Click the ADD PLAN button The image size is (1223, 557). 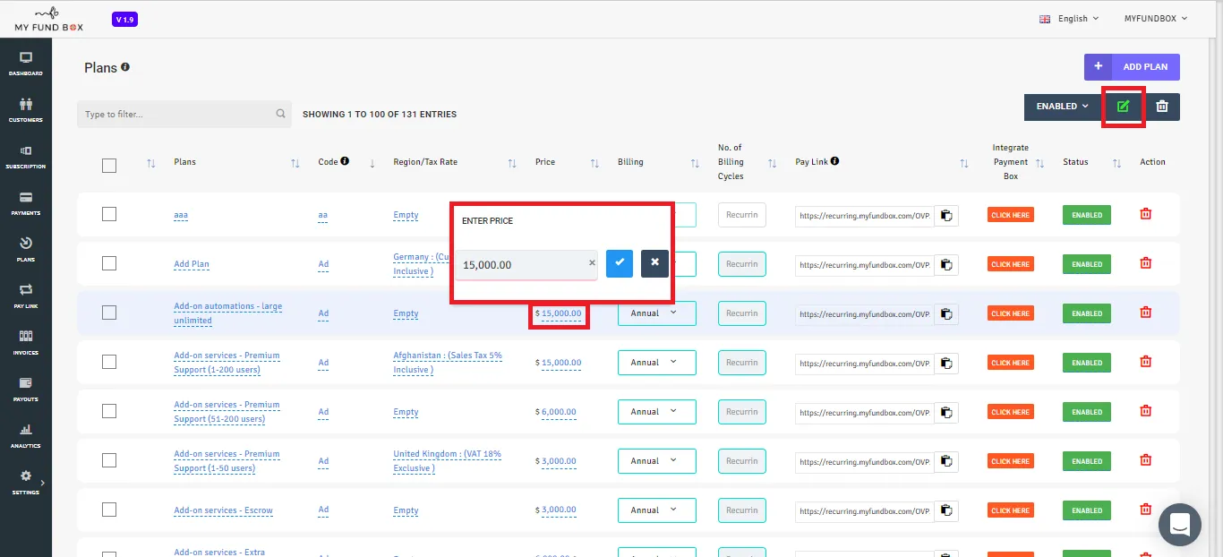point(1132,67)
